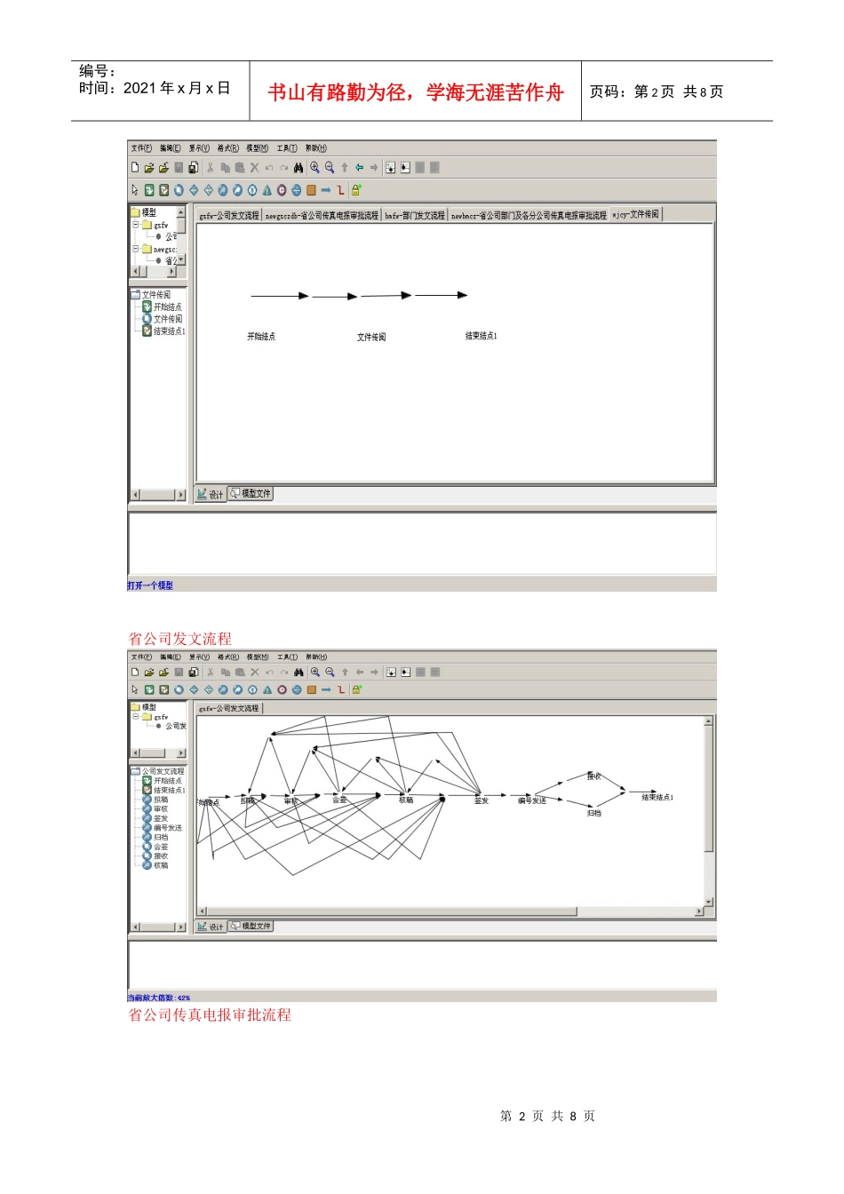Image resolution: width=844 pixels, height=1194 pixels.
Task: Click New file icon in 公司发文流程 window
Action: tap(135, 673)
